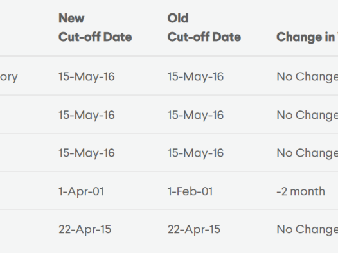The image size is (338, 253).
Task: Select the -2 month change cell
Action: tap(301, 191)
